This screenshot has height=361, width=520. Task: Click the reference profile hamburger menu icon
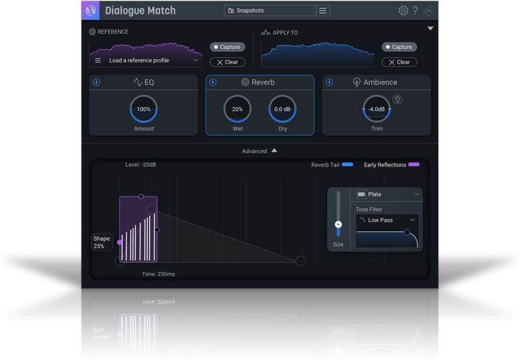coord(98,60)
